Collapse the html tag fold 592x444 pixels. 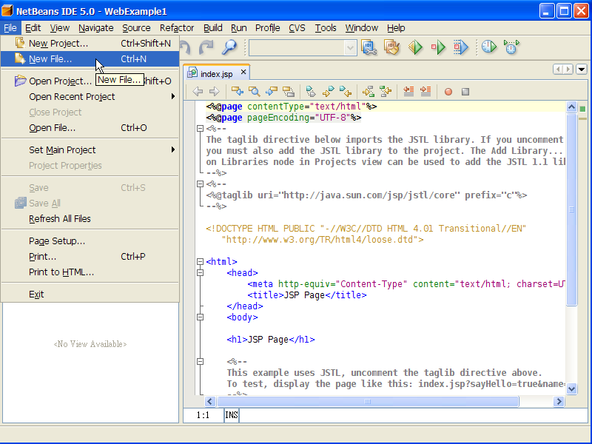point(200,261)
